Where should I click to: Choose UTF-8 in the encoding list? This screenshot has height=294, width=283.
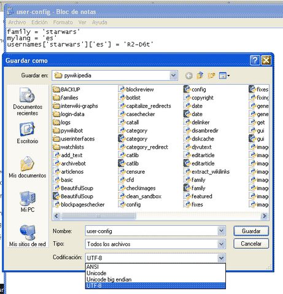coord(155,285)
